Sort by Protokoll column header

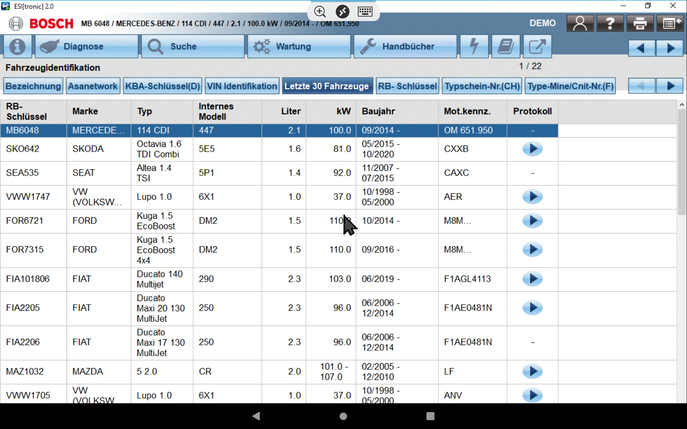[532, 112]
